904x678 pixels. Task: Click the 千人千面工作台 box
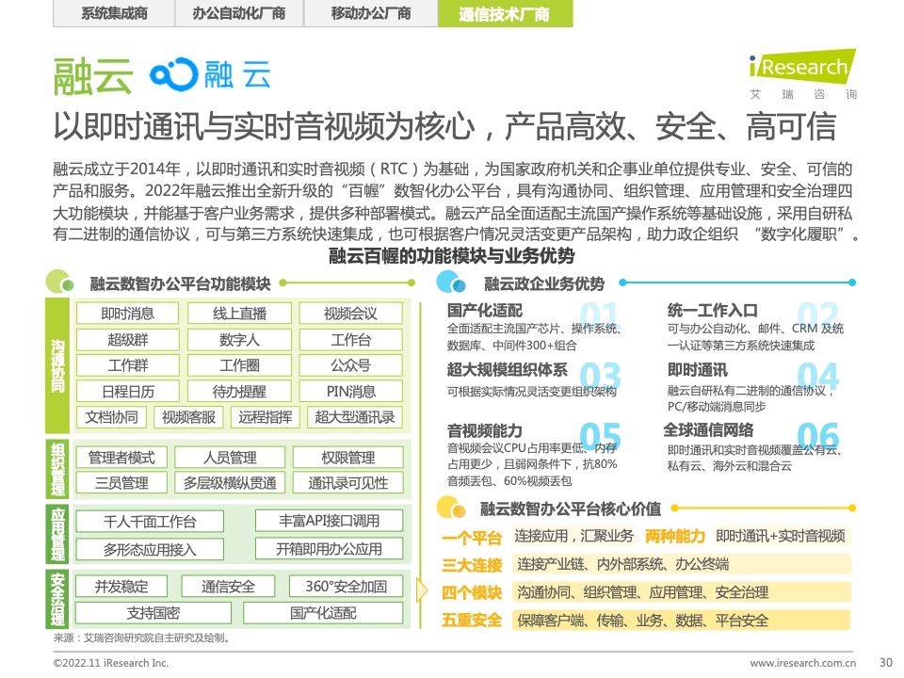[x=150, y=521]
